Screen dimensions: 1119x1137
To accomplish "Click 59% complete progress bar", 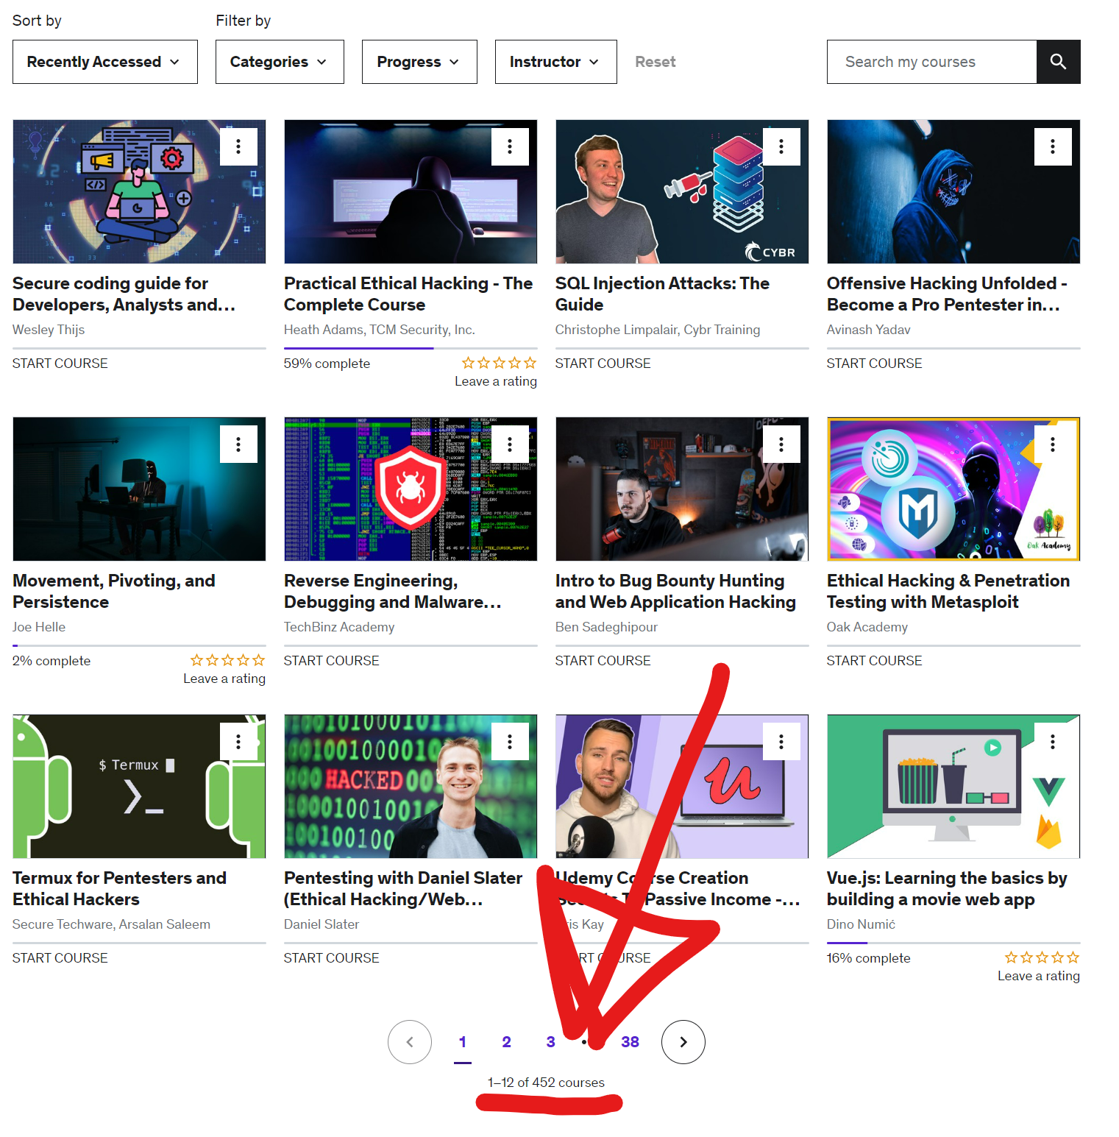I will pos(411,348).
